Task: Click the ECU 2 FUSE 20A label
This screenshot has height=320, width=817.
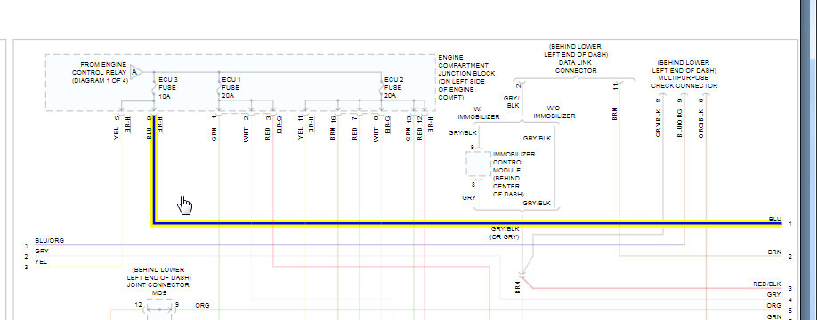Action: click(393, 88)
